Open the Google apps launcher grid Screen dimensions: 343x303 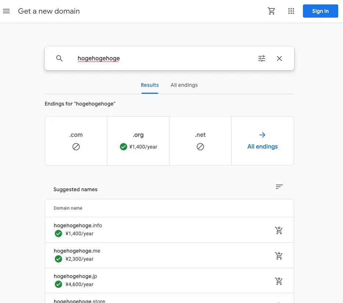pos(291,11)
